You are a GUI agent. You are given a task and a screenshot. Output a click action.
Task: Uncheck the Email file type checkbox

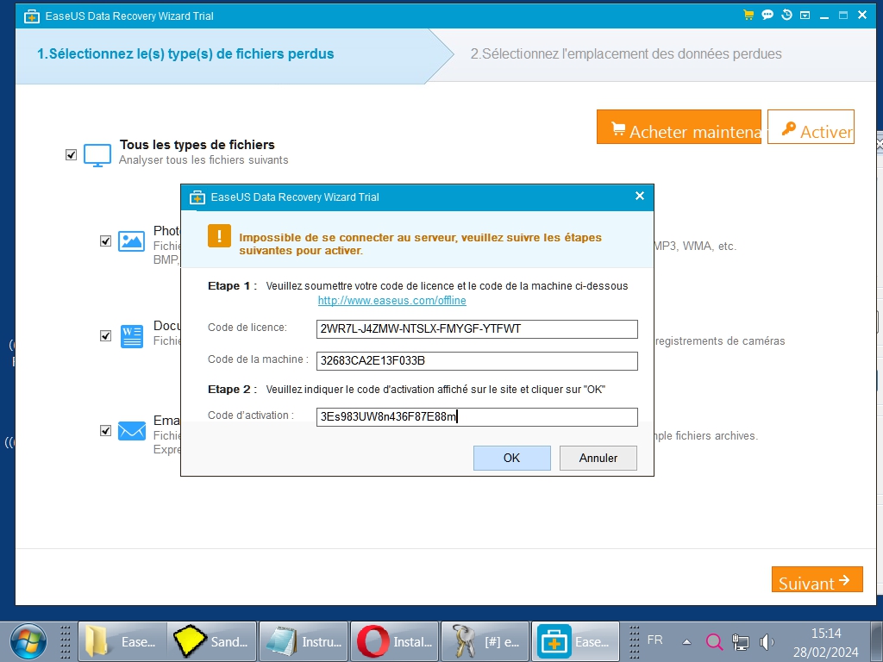pyautogui.click(x=105, y=431)
